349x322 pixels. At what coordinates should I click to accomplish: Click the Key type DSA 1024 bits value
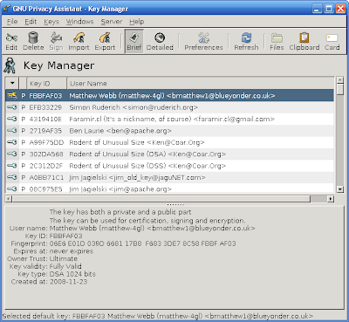pos(72,274)
